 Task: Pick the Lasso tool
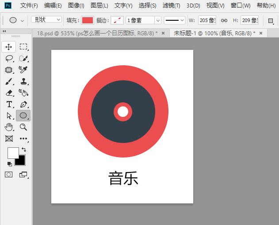[9, 58]
